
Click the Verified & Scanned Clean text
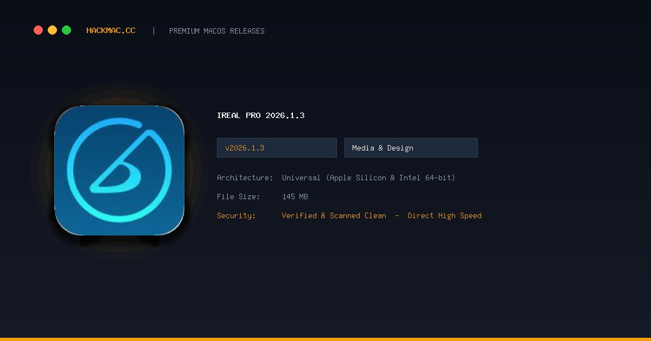pyautogui.click(x=334, y=215)
